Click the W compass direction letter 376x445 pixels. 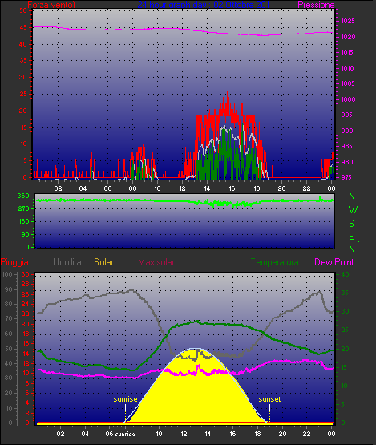[353, 210]
